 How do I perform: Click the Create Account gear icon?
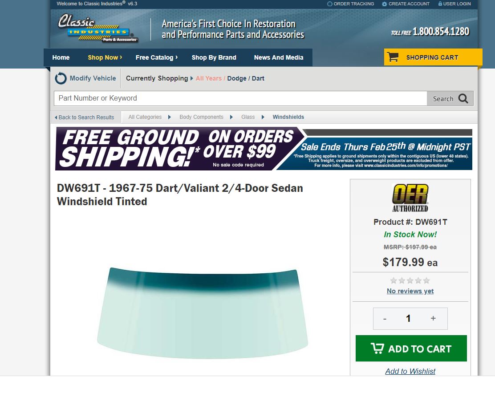tap(384, 4)
